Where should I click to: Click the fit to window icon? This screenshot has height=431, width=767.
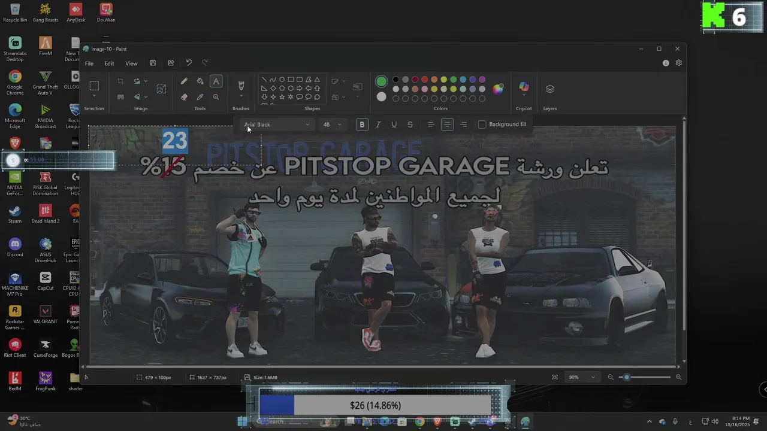point(555,377)
